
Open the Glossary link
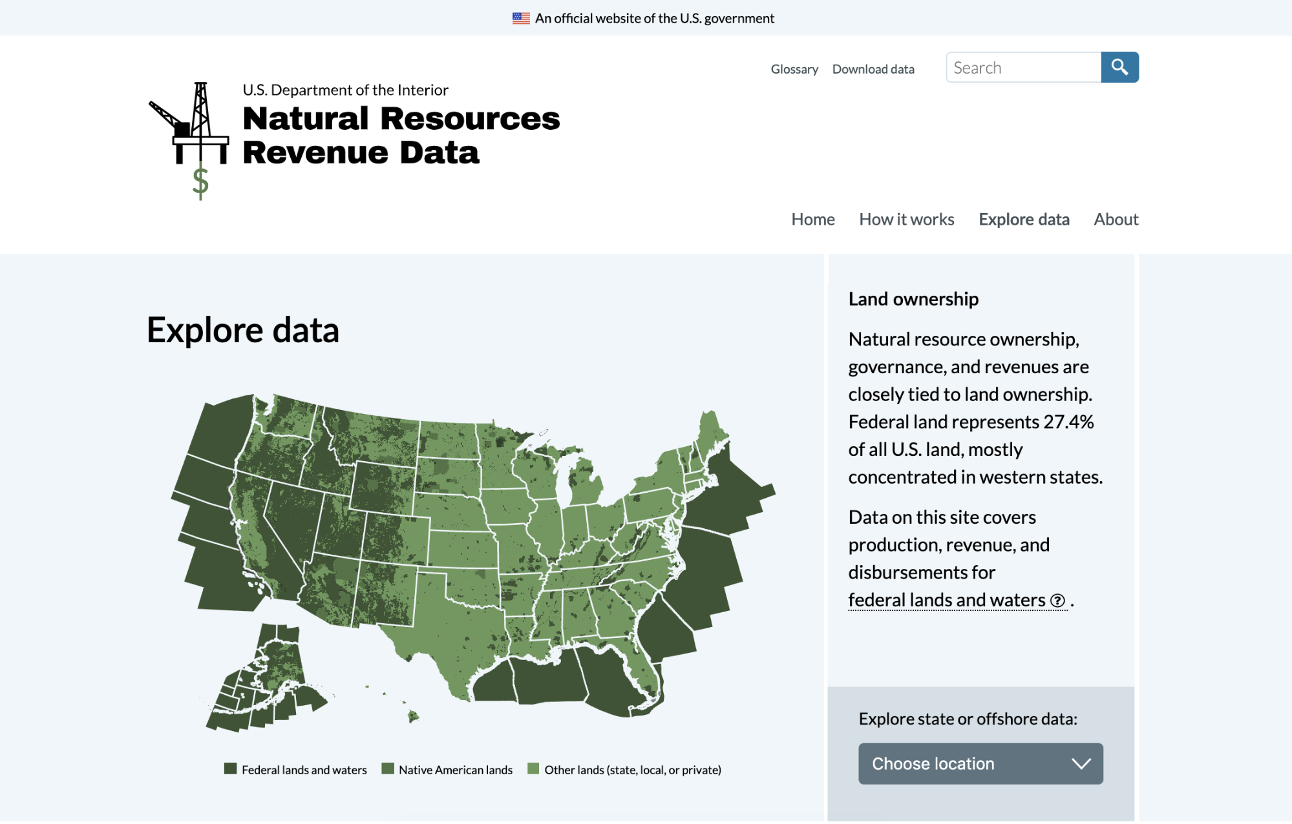794,69
